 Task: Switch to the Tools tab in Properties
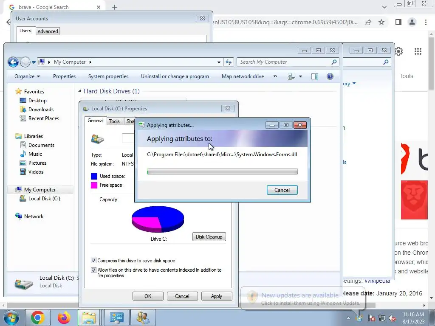tap(114, 121)
